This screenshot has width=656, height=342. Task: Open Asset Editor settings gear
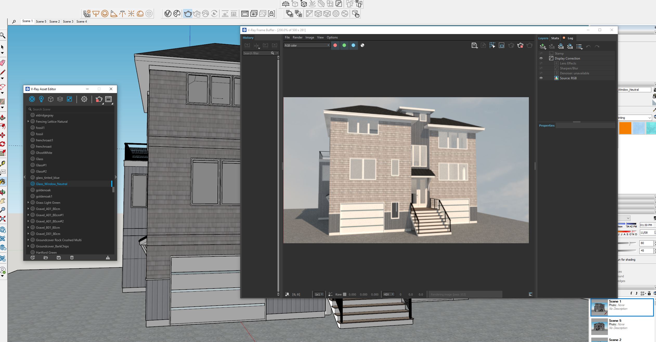tap(84, 99)
